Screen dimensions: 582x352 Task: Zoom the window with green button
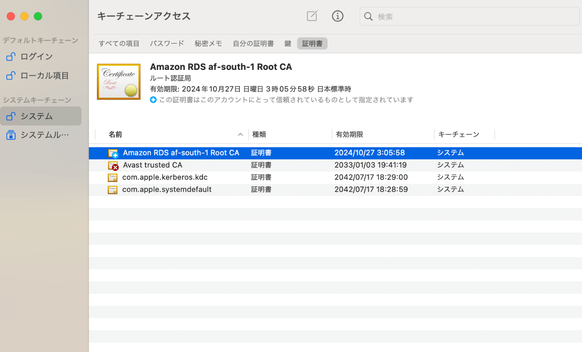(x=38, y=16)
